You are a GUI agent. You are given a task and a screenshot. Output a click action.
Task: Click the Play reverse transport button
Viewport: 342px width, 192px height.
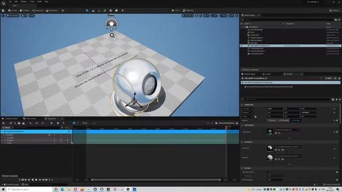point(33,180)
